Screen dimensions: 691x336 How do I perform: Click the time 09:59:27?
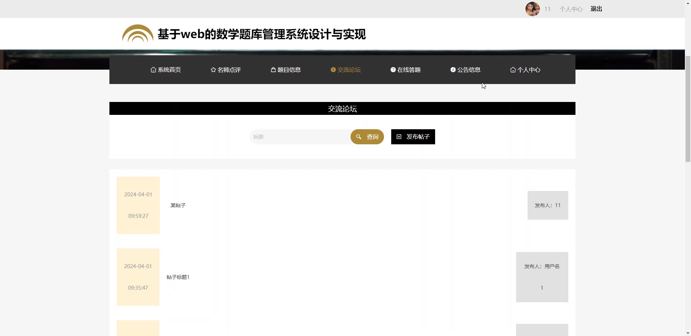(x=138, y=216)
